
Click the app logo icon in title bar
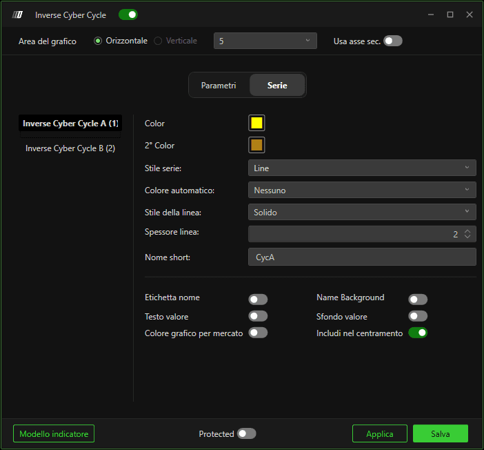coord(17,14)
